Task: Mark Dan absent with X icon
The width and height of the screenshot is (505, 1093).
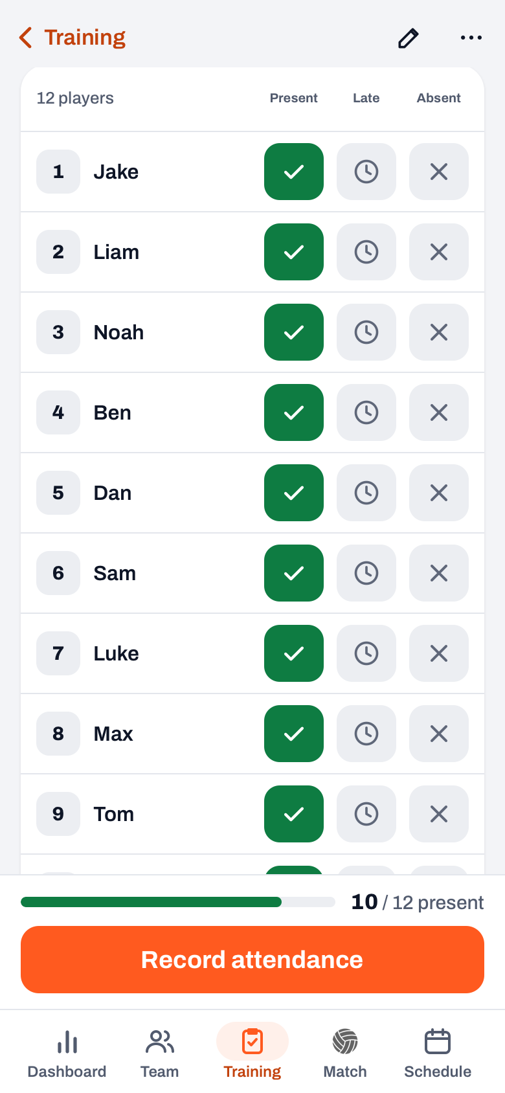Action: tap(439, 493)
